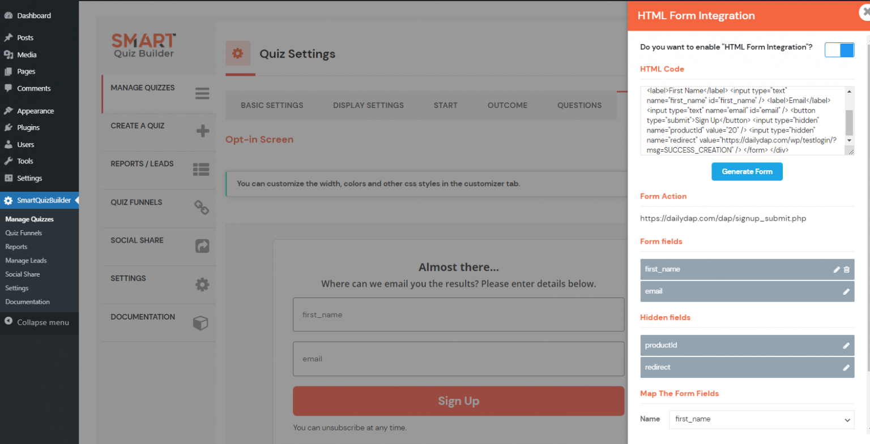870x444 pixels.
Task: Edit the email form field pencil icon
Action: coord(846,292)
